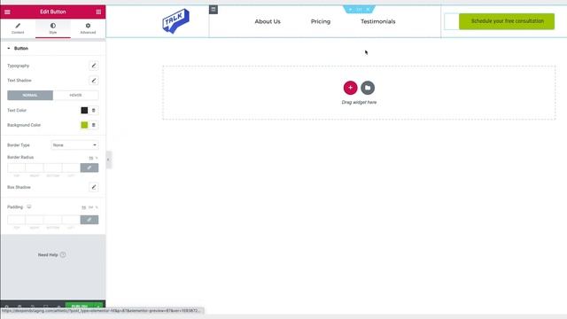
Task: Open the Testimonials menu link
Action: point(378,21)
